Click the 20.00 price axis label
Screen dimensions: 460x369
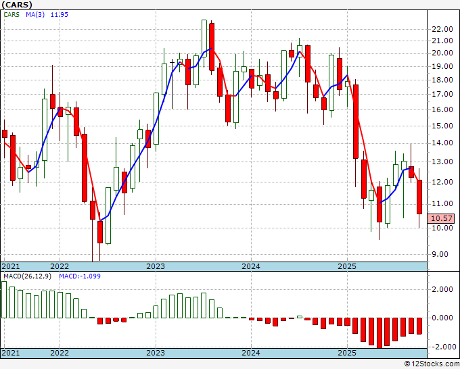coord(442,53)
